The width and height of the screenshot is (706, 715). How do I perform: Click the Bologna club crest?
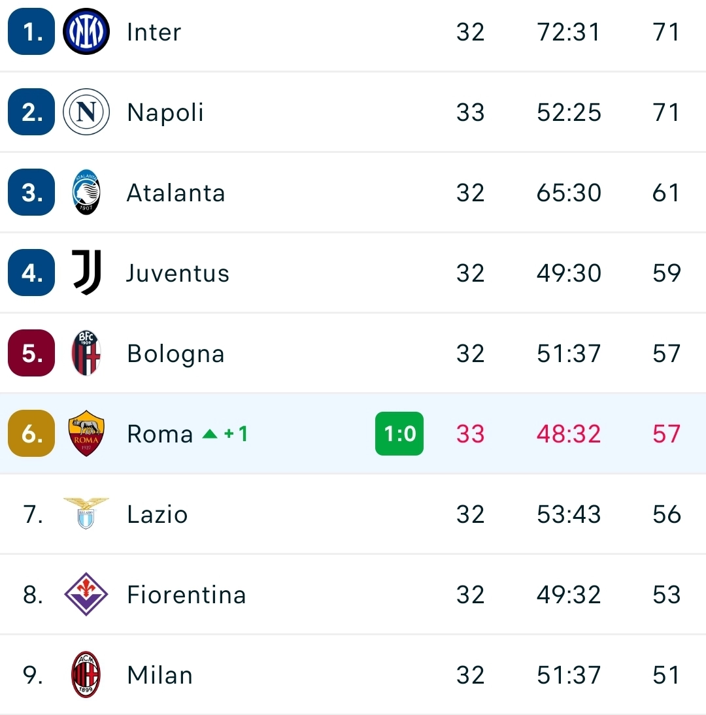pos(86,353)
